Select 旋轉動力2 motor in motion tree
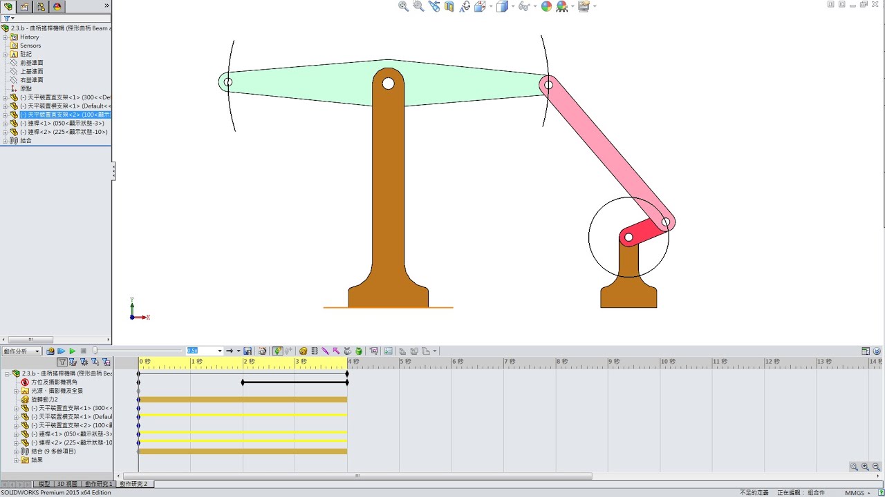The image size is (885, 497). (x=44, y=399)
